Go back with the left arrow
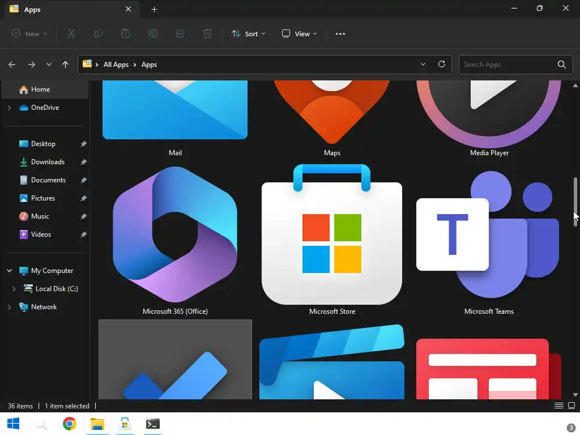The image size is (580, 435). pyautogui.click(x=12, y=65)
